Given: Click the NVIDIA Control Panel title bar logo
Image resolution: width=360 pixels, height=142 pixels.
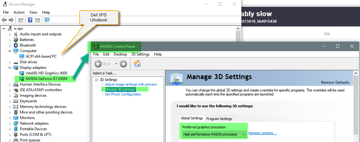Looking at the screenshot, I should pos(96,47).
